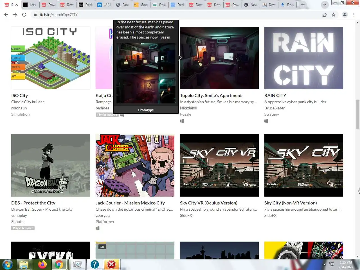Open Sky City (Non-VR Version) title
This screenshot has height=270, width=360.
(x=291, y=203)
